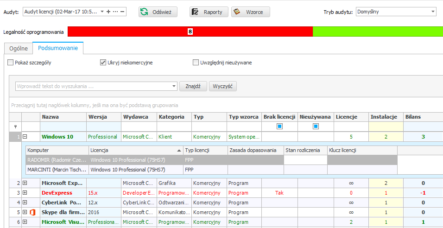Click Zasada dopasowania column header
This screenshot has width=443, height=228.
tap(256, 151)
